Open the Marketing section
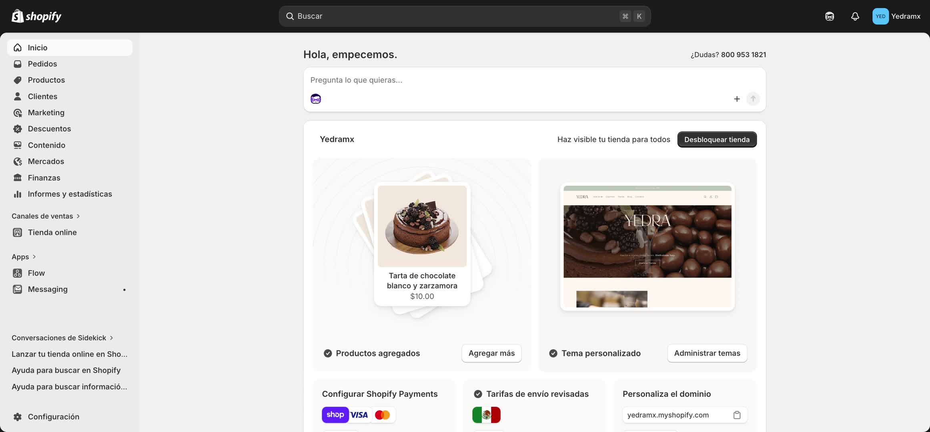Screen dimensions: 930x432 click(70, 113)
